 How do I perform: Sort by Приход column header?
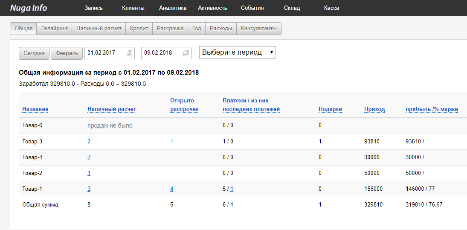pos(374,109)
